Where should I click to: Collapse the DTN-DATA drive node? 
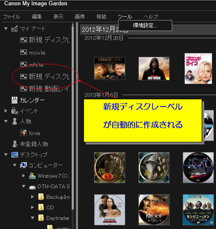[24, 186]
